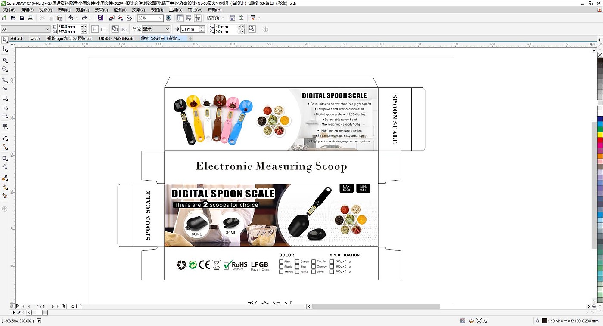The height and width of the screenshot is (326, 603).
Task: Click the 页1 page tab at bottom
Action: coord(74,306)
